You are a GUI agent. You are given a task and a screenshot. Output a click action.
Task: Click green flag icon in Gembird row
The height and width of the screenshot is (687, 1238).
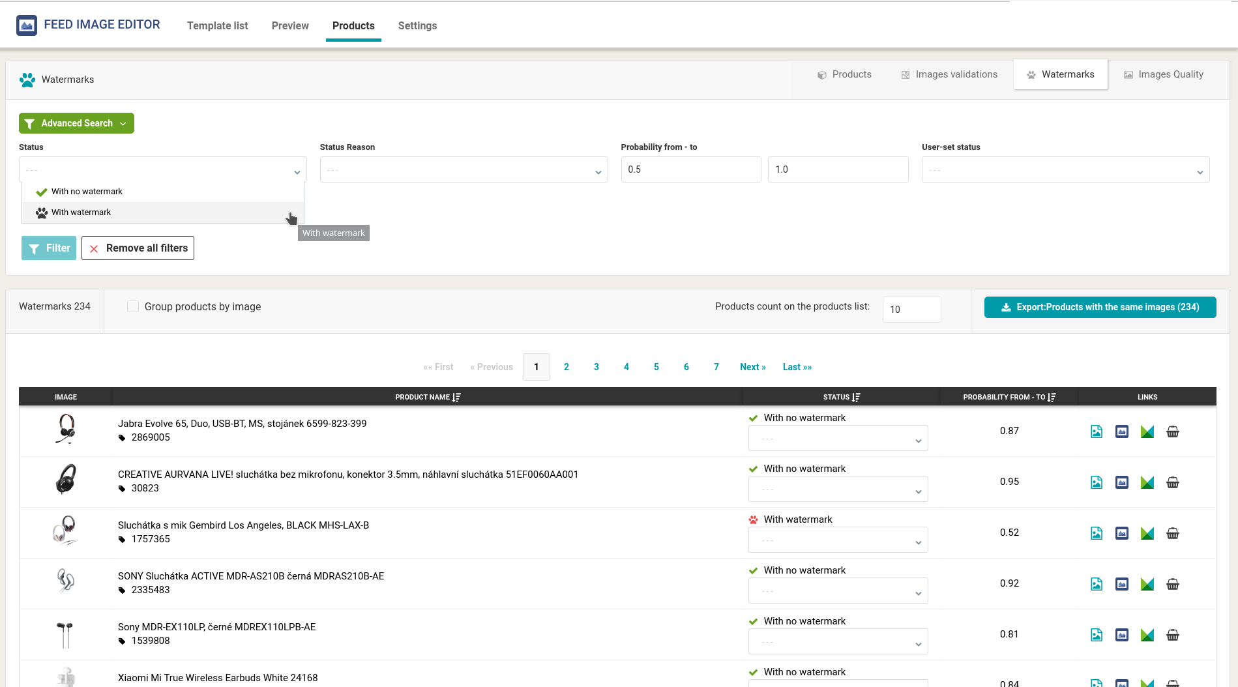coord(1147,533)
